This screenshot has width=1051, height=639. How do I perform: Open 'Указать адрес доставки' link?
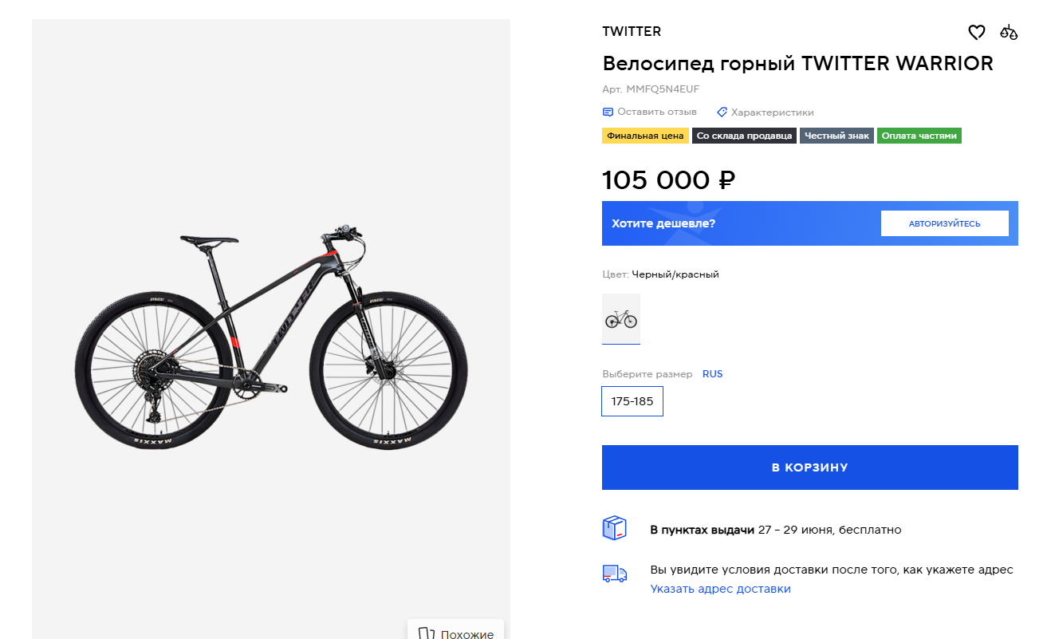pyautogui.click(x=720, y=589)
